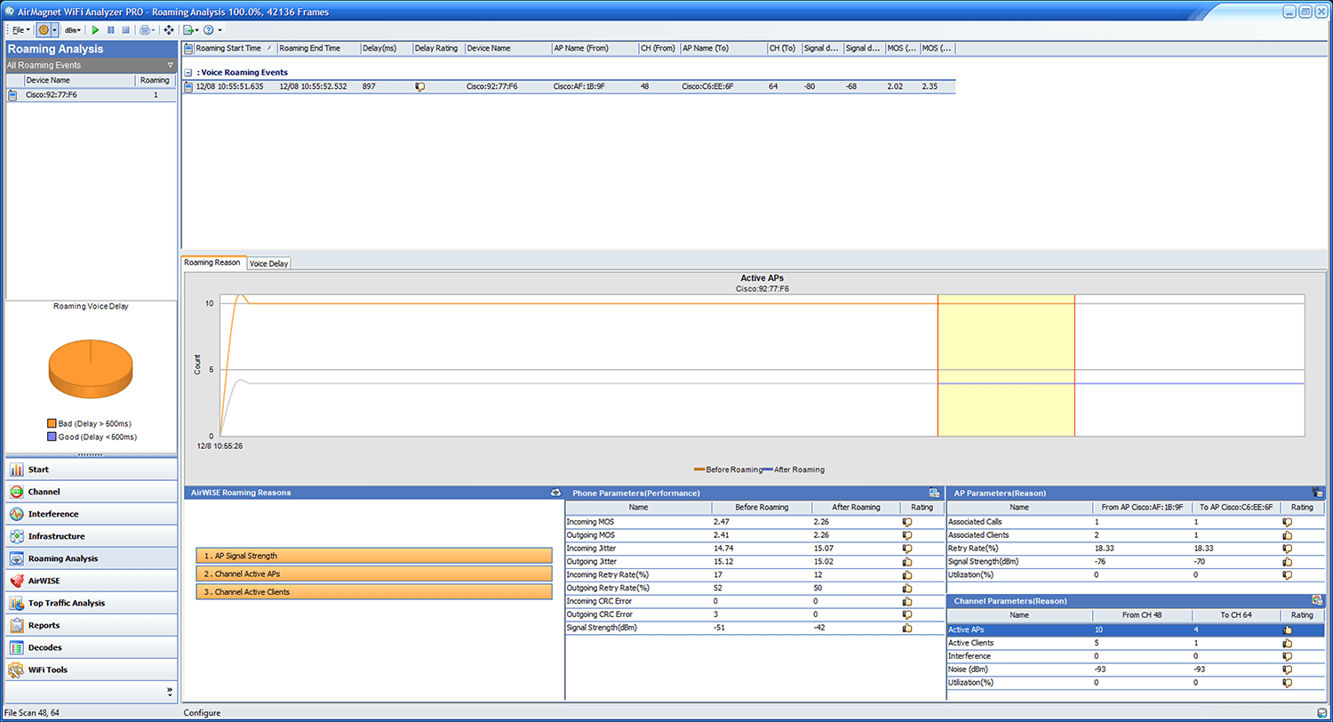Click the yellow highlighted roaming region on chart
The image size is (1333, 722).
pyautogui.click(x=1006, y=365)
